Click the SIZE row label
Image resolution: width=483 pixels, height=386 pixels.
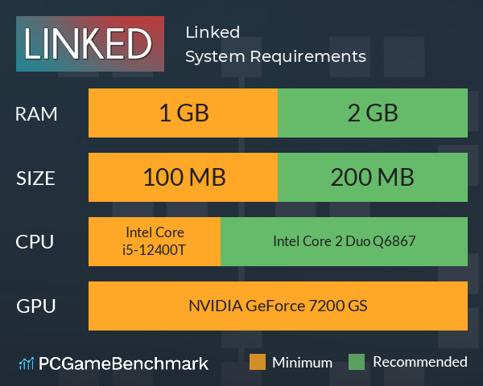pos(35,179)
